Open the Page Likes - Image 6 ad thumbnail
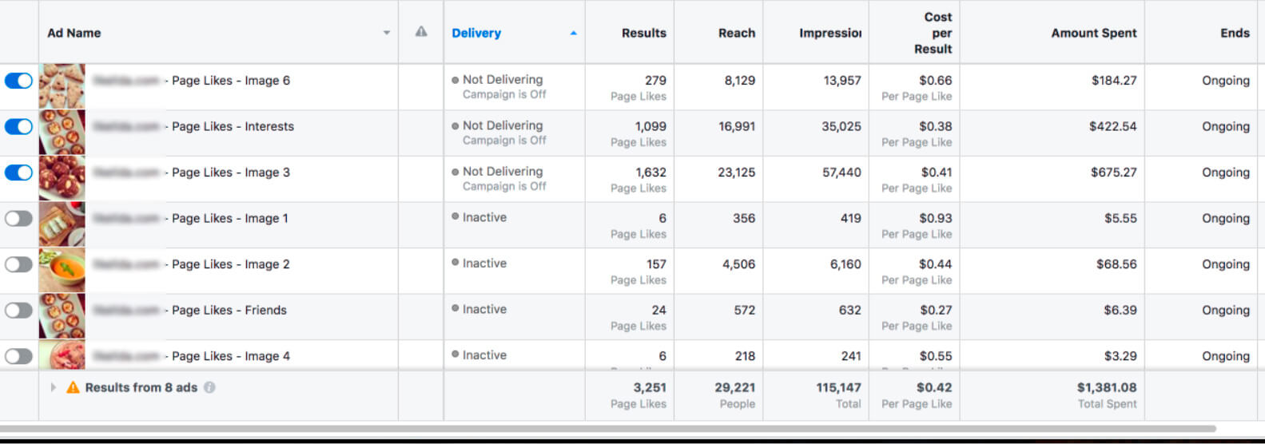 point(62,86)
